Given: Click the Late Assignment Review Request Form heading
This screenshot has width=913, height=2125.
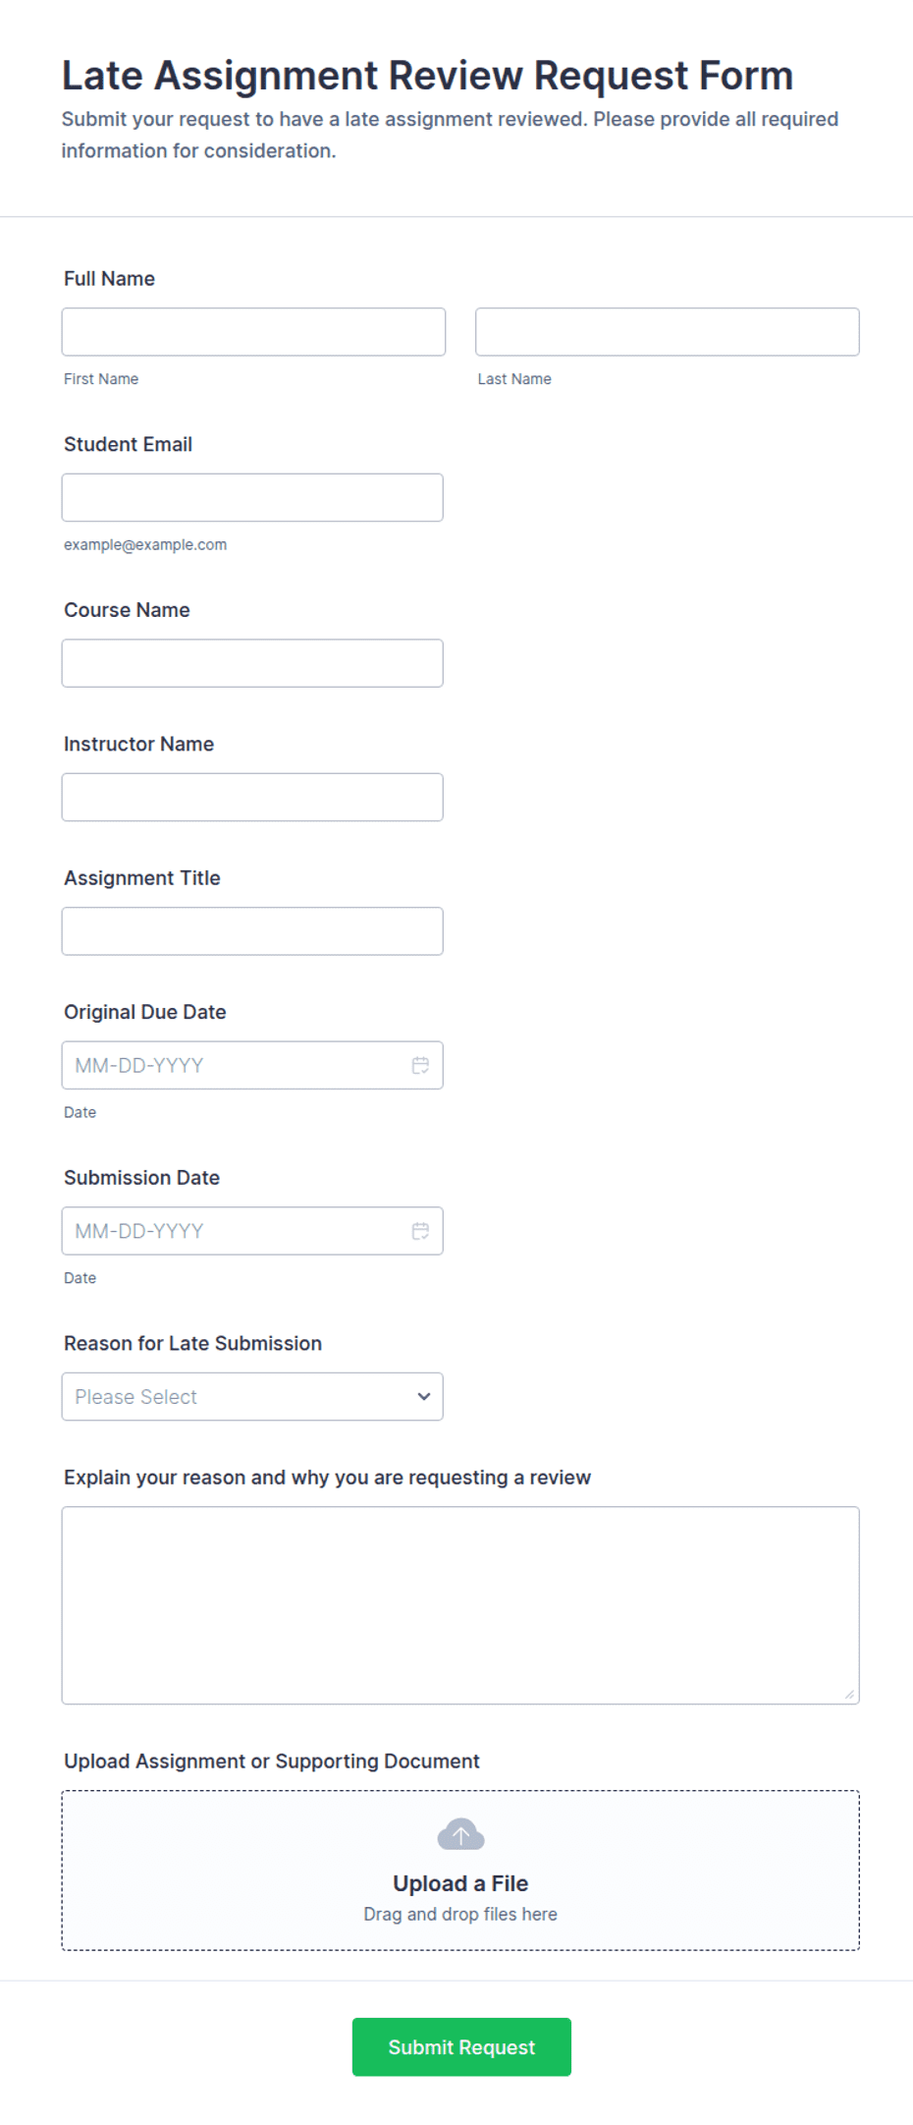Looking at the screenshot, I should pyautogui.click(x=427, y=76).
